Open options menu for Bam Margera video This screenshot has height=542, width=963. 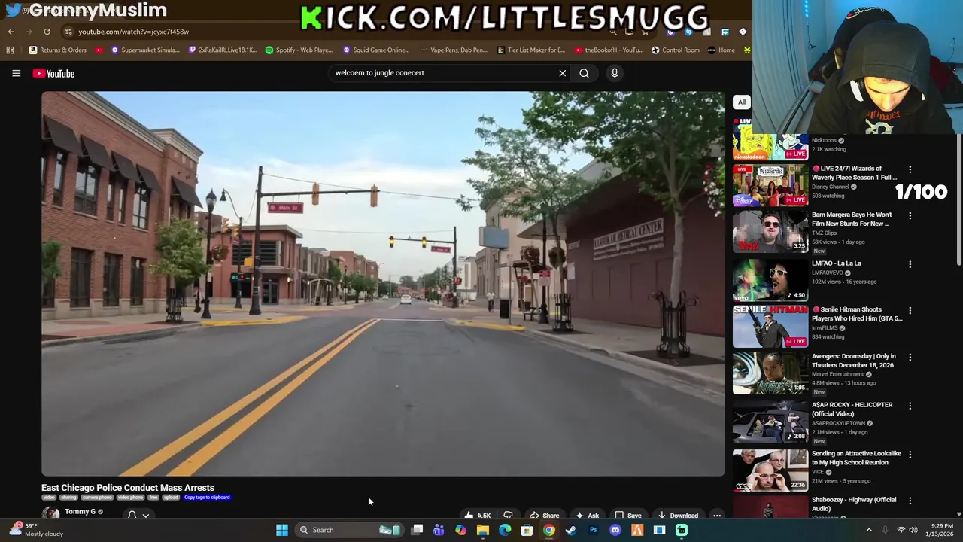[x=910, y=215]
